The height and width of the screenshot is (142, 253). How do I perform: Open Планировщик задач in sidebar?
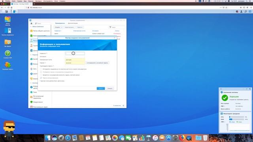[39, 107]
